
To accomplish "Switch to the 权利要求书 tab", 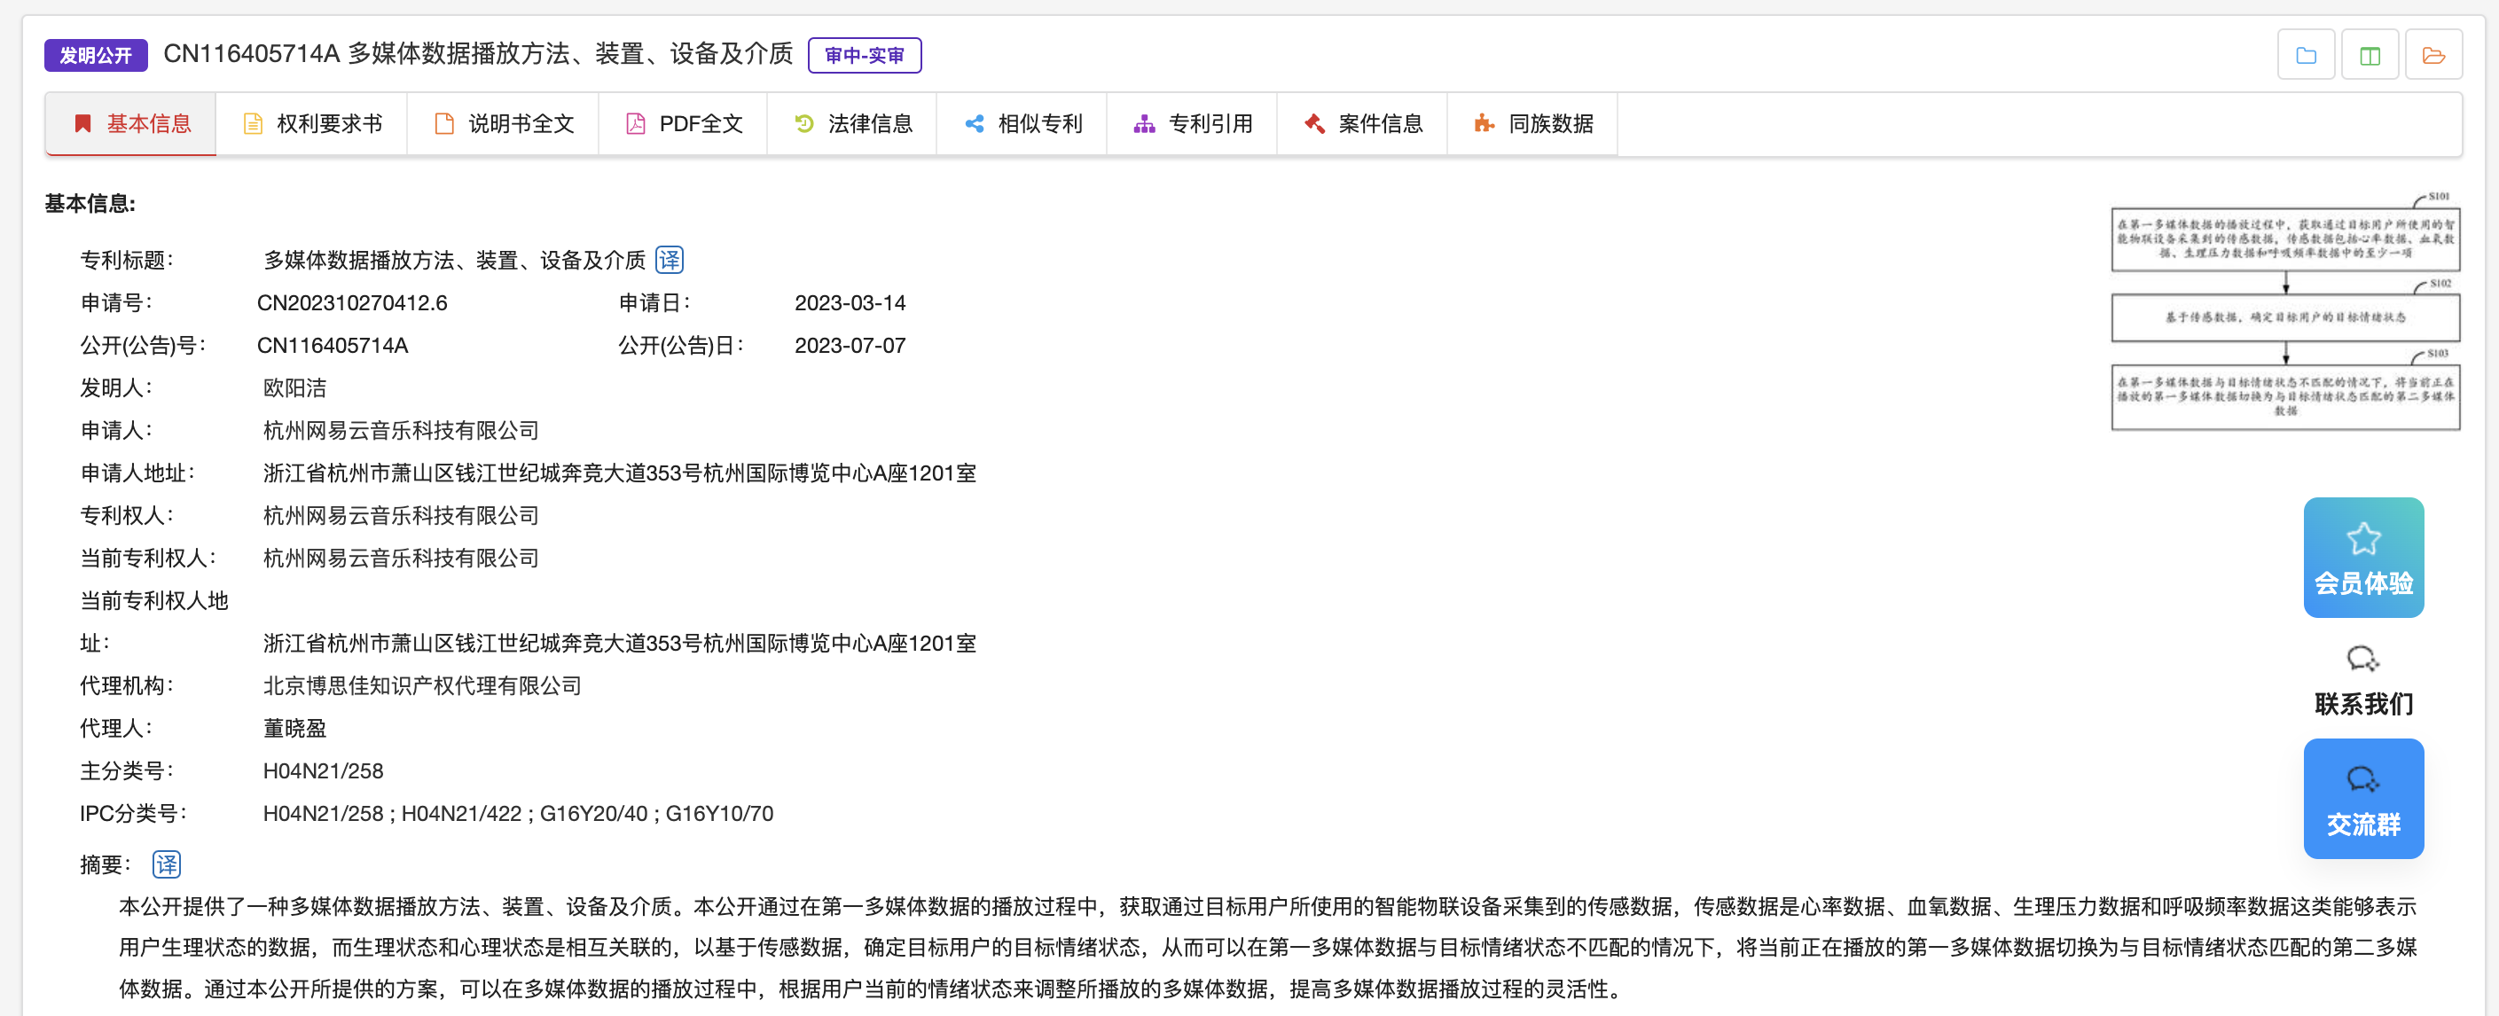I will click(x=311, y=124).
